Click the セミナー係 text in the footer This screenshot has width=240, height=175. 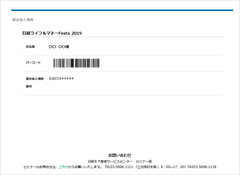tap(144, 161)
